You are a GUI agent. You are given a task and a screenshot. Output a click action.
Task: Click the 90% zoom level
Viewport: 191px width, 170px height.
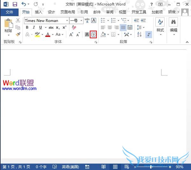coord(180,167)
